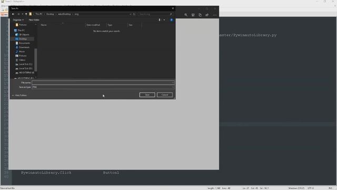Open Music folder in sidebar
This screenshot has width=337, height=190.
point(22,52)
